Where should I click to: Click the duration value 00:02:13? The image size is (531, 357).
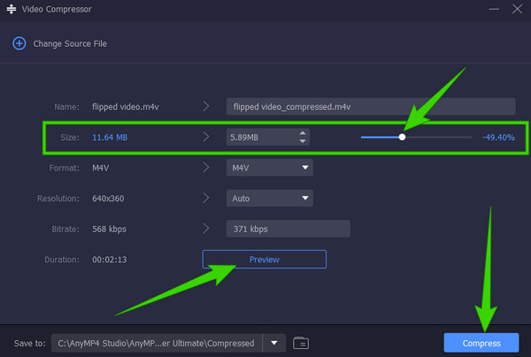click(x=110, y=260)
